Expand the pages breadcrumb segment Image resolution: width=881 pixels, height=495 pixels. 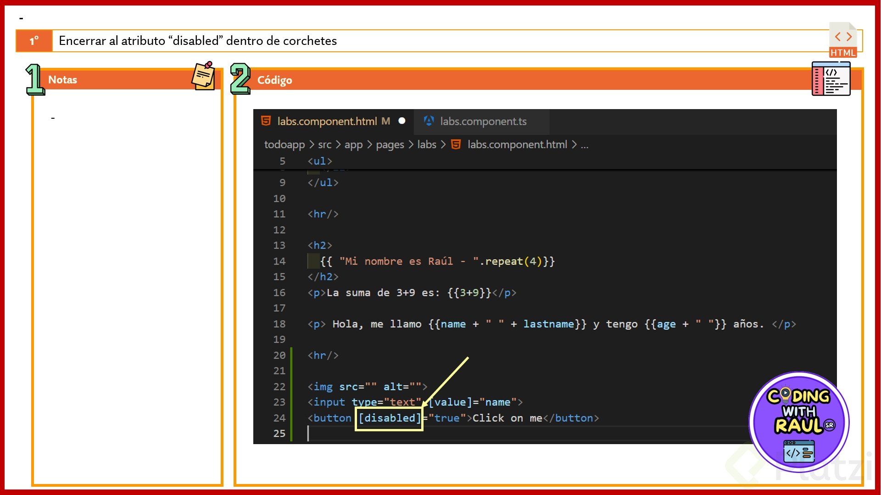click(390, 145)
